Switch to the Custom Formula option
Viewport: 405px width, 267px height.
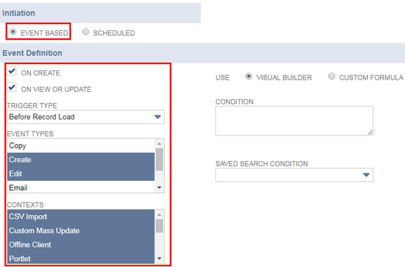point(331,76)
